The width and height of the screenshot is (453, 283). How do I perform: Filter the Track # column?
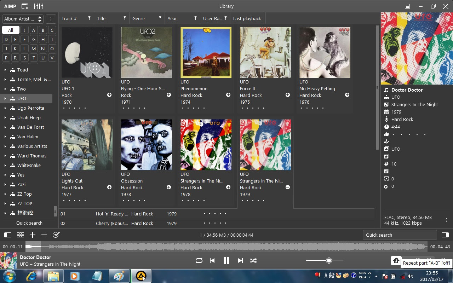(x=89, y=18)
